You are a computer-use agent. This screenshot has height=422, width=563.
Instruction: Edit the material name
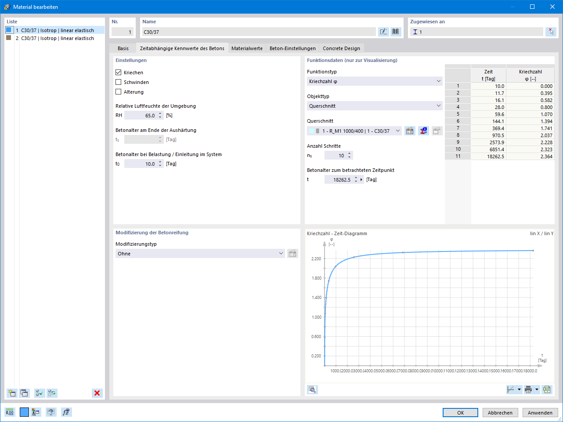click(x=383, y=32)
